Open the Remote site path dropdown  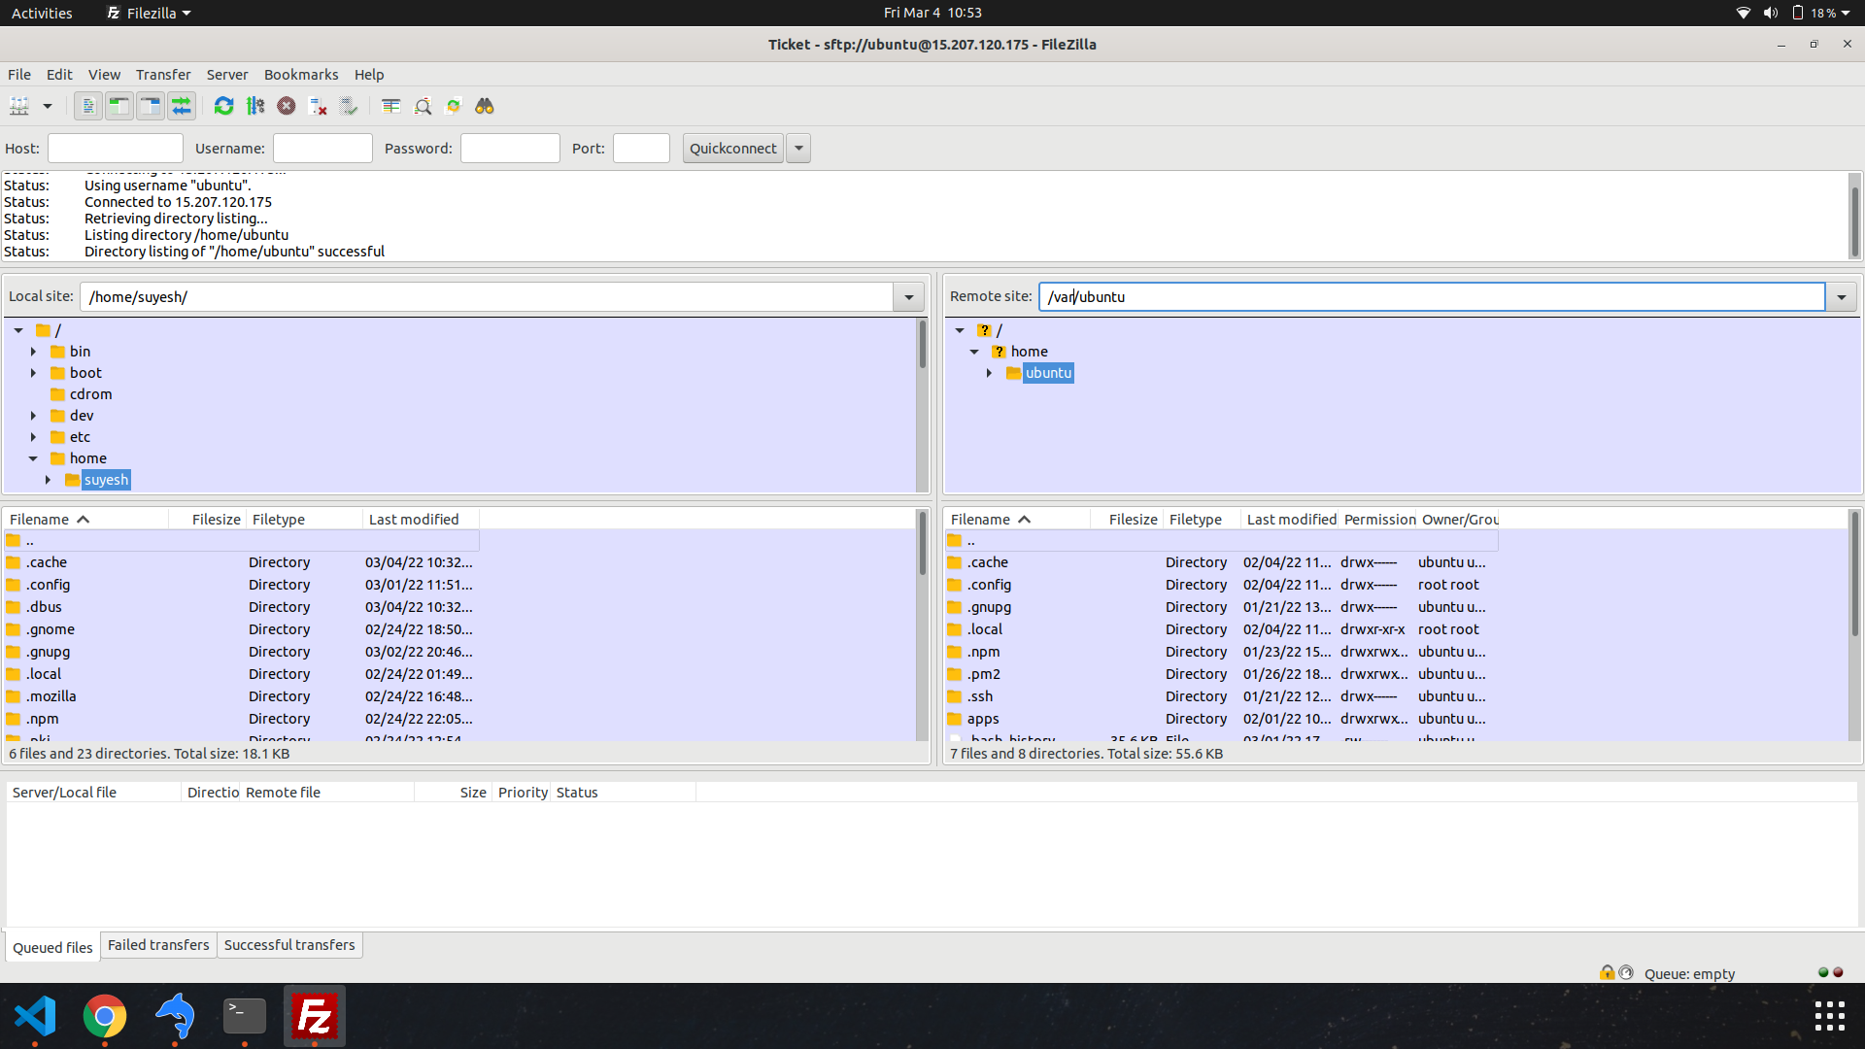tap(1842, 297)
